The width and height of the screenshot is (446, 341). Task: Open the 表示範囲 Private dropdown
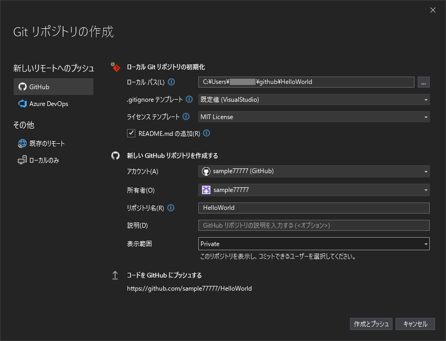314,244
